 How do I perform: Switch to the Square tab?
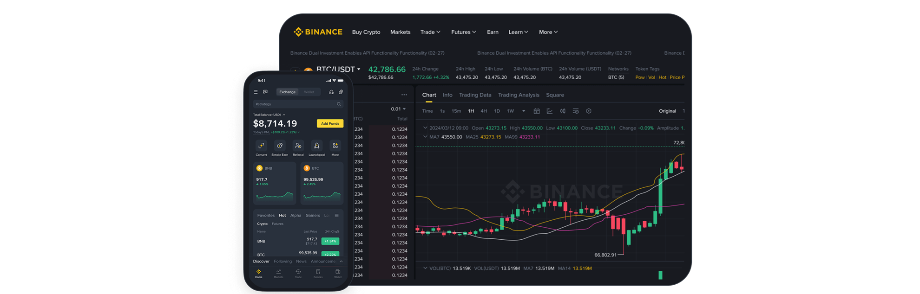[x=555, y=95]
